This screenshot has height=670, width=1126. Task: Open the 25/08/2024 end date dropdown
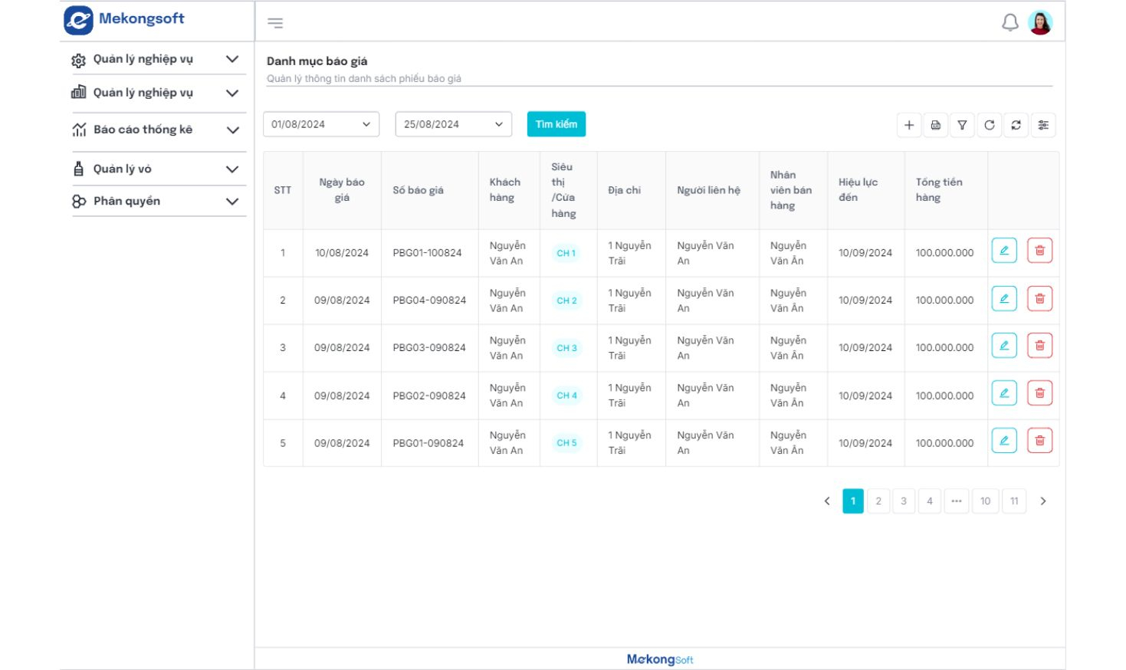point(454,124)
